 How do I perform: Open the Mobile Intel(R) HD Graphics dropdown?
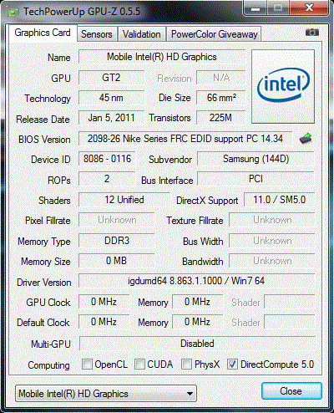tap(106, 394)
